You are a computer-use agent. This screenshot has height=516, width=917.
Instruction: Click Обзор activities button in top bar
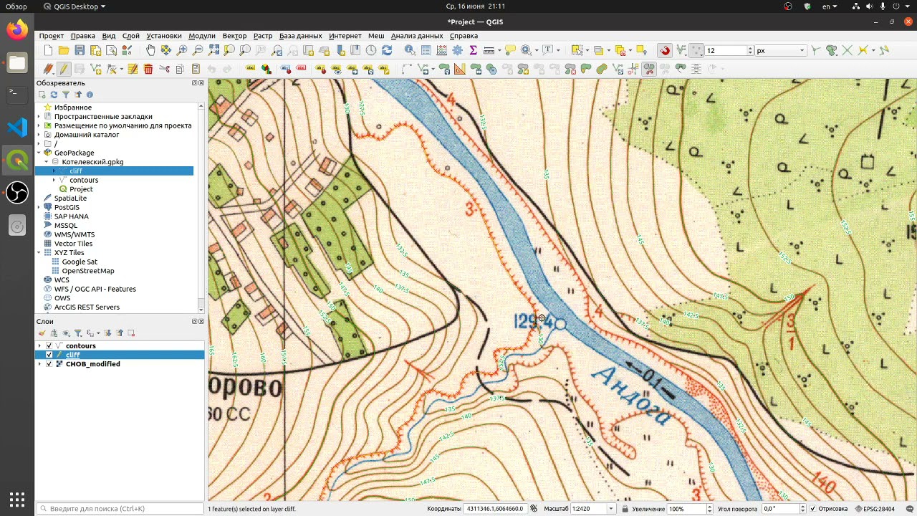click(16, 6)
